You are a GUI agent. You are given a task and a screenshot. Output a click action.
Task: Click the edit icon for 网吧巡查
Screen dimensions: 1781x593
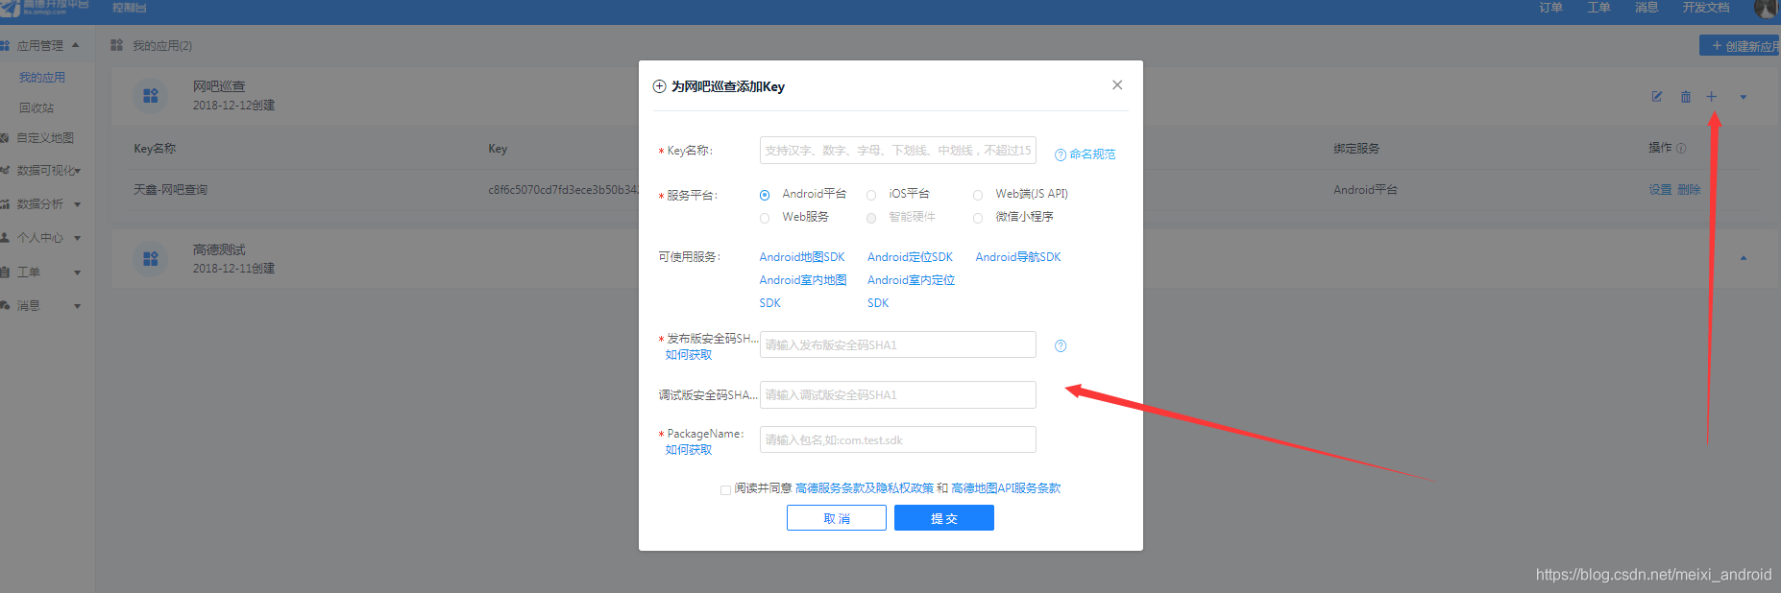pos(1657,97)
